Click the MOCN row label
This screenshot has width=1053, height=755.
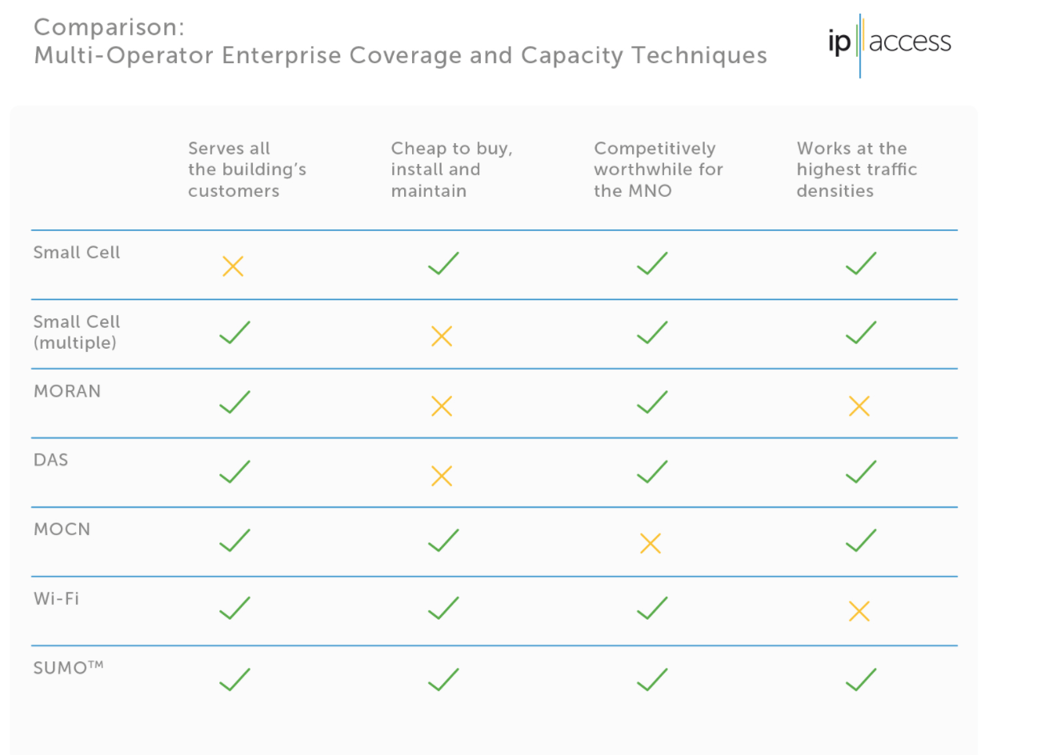coord(62,529)
